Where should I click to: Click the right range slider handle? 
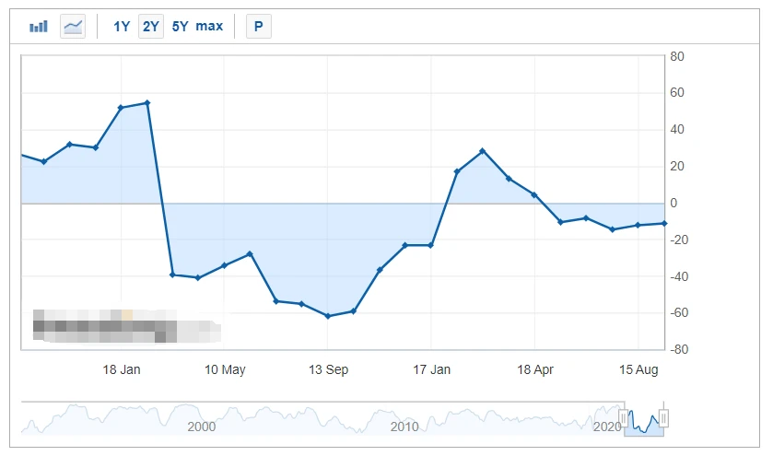tap(663, 418)
